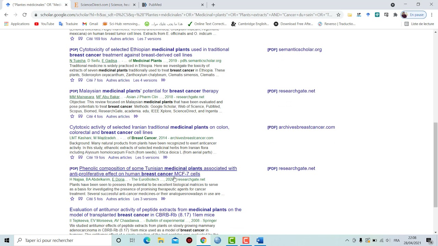The width and height of the screenshot is (438, 246).
Task: Open the Gmail bookmark
Action: pos(90,24)
